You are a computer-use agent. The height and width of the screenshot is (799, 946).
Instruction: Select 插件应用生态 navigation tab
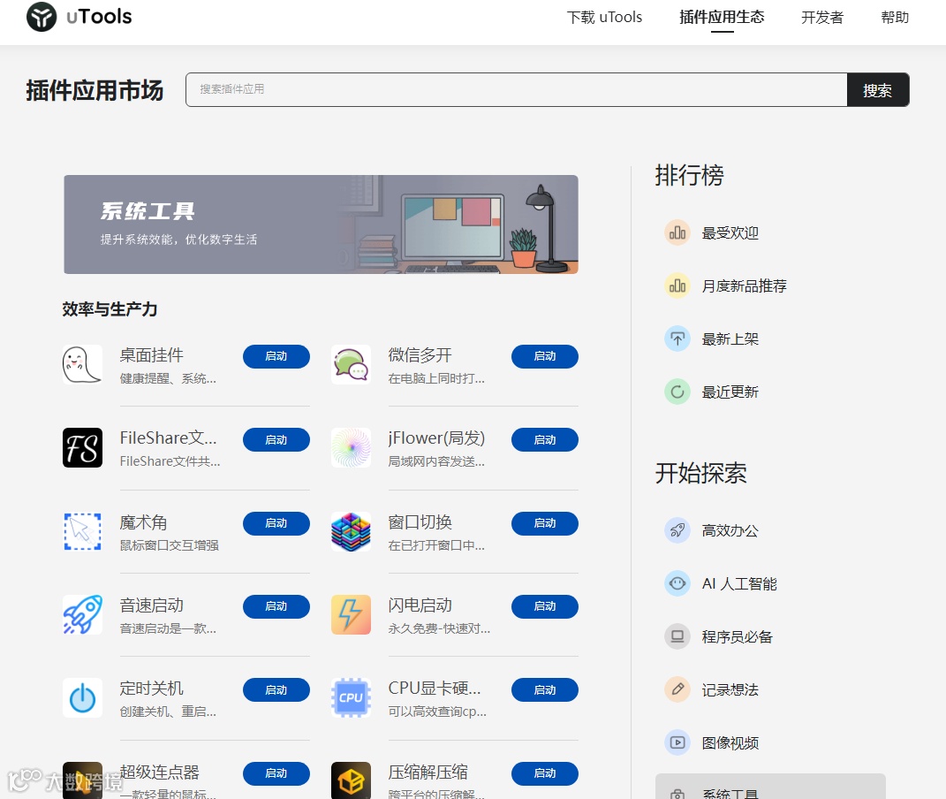722,18
